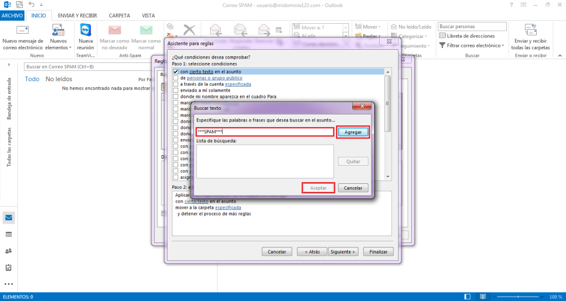The image size is (566, 301).
Task: Expand the folder pane arrow
Action: pyautogui.click(x=9, y=65)
